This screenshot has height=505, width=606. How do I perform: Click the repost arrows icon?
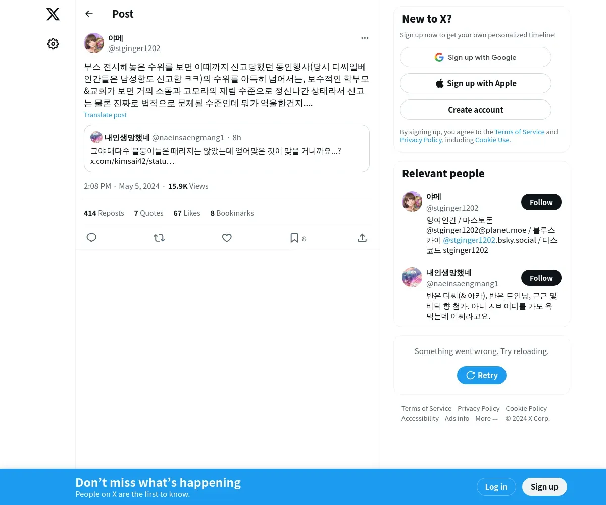(x=159, y=238)
